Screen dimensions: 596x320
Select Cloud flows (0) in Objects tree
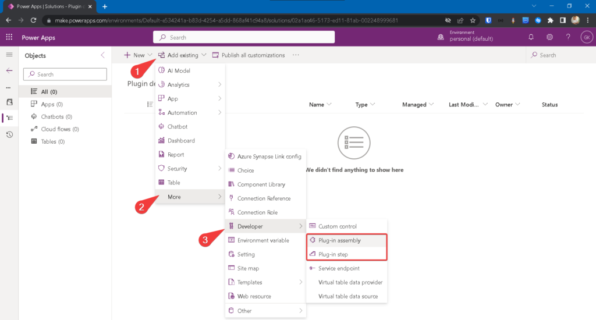59,129
